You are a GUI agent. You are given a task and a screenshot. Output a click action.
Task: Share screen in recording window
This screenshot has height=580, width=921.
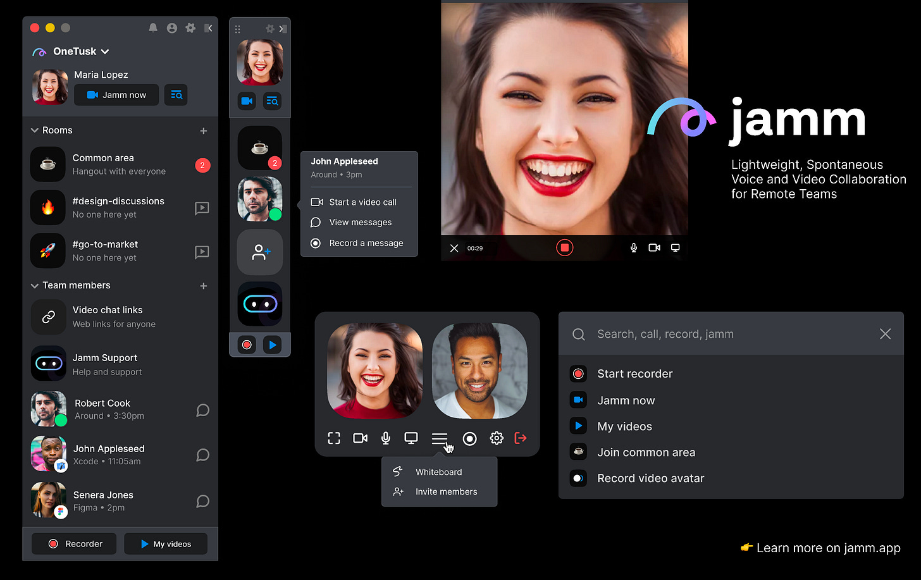(x=676, y=248)
